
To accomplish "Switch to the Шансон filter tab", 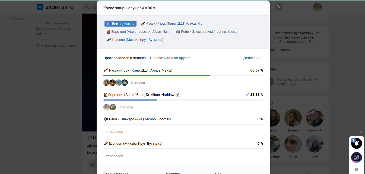I will (135, 40).
